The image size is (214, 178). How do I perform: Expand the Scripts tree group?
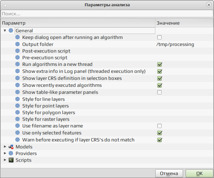5,160
